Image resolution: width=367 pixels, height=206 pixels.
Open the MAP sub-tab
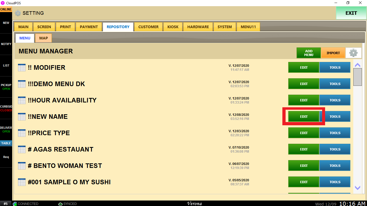click(44, 38)
